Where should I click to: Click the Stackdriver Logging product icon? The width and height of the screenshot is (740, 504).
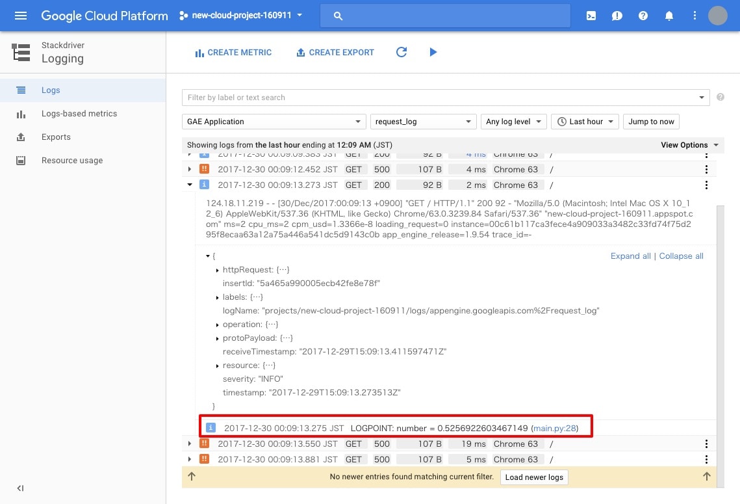pos(21,53)
